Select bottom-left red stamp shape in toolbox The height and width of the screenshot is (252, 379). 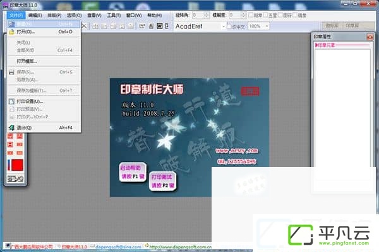(10, 153)
